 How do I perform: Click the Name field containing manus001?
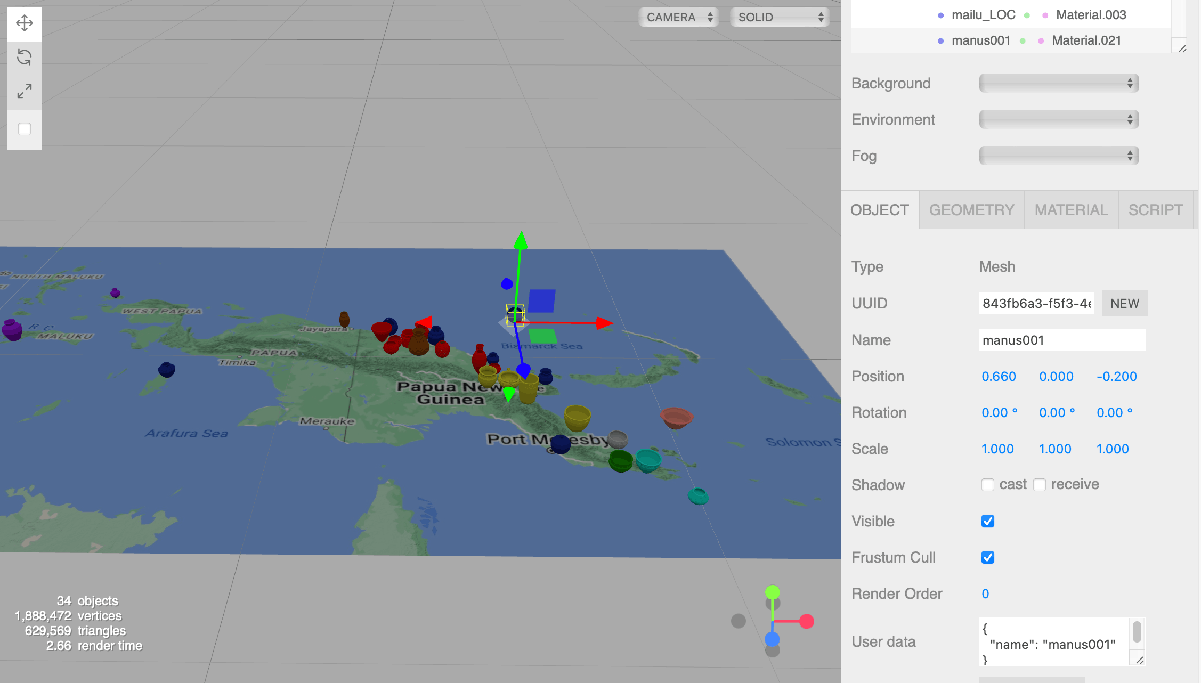pyautogui.click(x=1062, y=340)
